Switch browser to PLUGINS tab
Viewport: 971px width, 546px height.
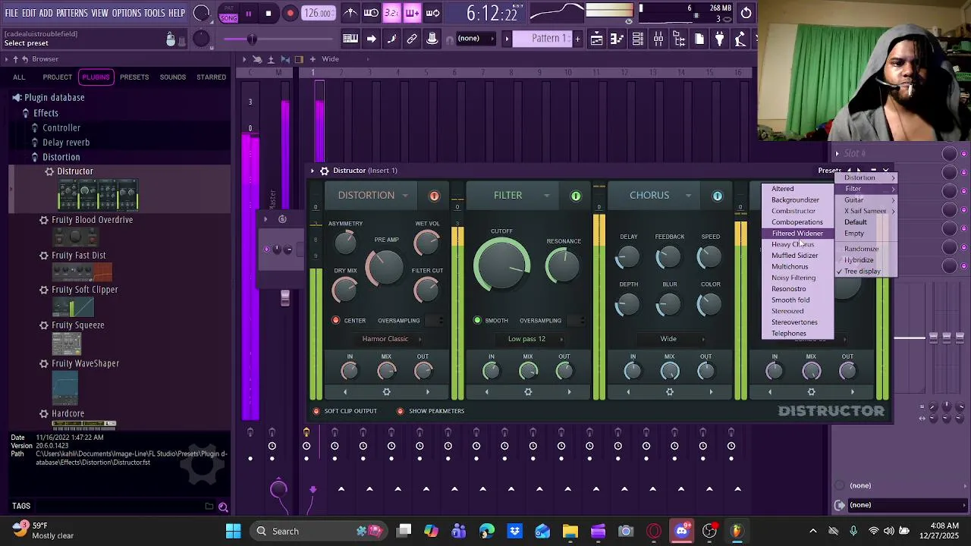(96, 77)
